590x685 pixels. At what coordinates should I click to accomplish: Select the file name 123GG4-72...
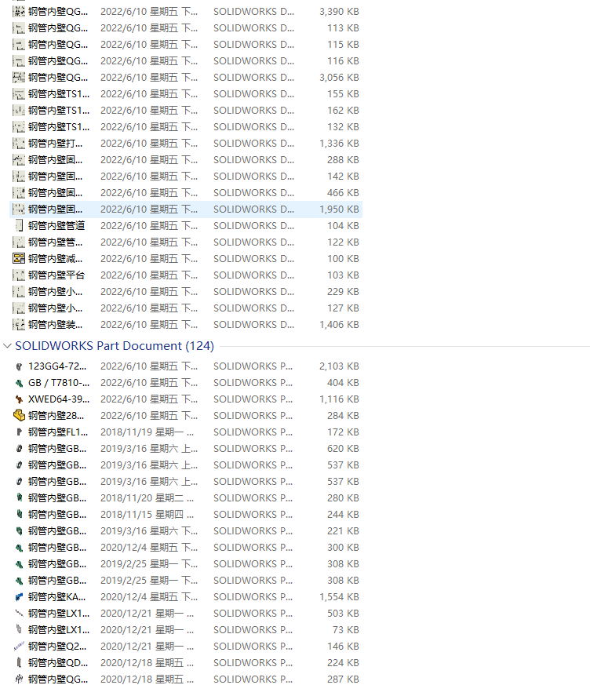pos(57,366)
